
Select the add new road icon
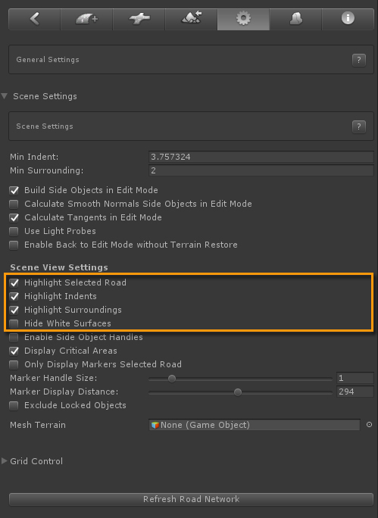pyautogui.click(x=86, y=19)
